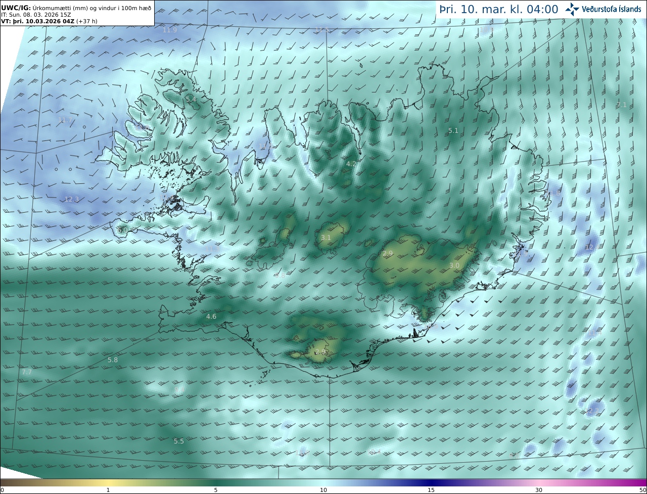Click the 15 label on the color scale
This screenshot has height=494, width=647.
[x=431, y=490]
